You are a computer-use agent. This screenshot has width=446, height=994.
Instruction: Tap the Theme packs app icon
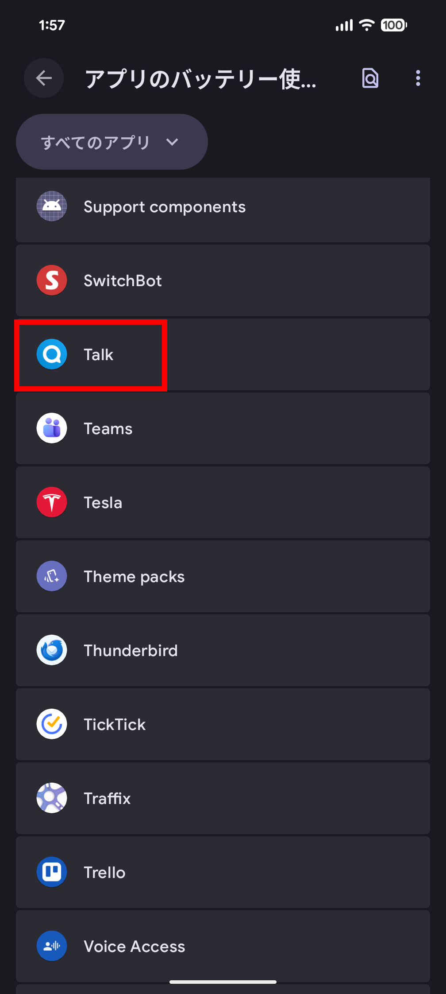pyautogui.click(x=52, y=576)
